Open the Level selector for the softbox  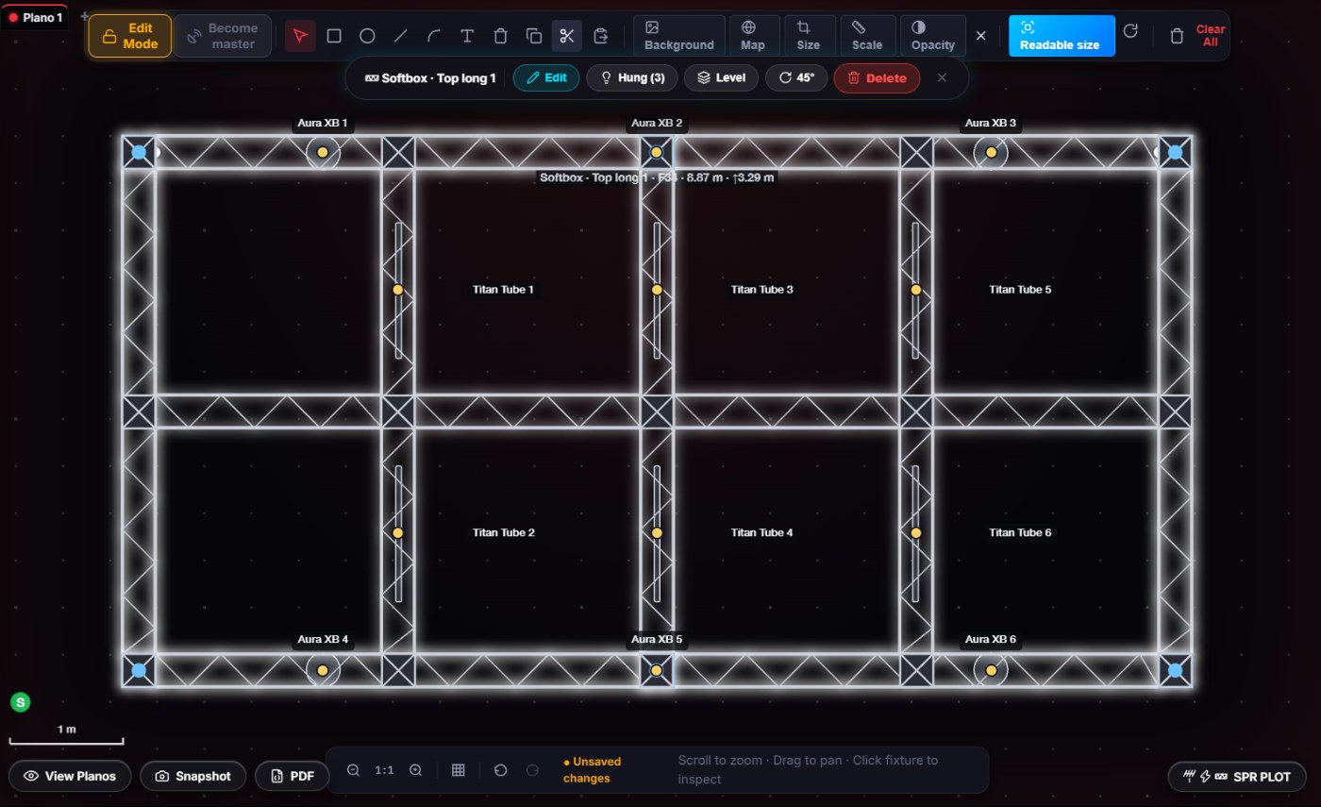pyautogui.click(x=722, y=78)
